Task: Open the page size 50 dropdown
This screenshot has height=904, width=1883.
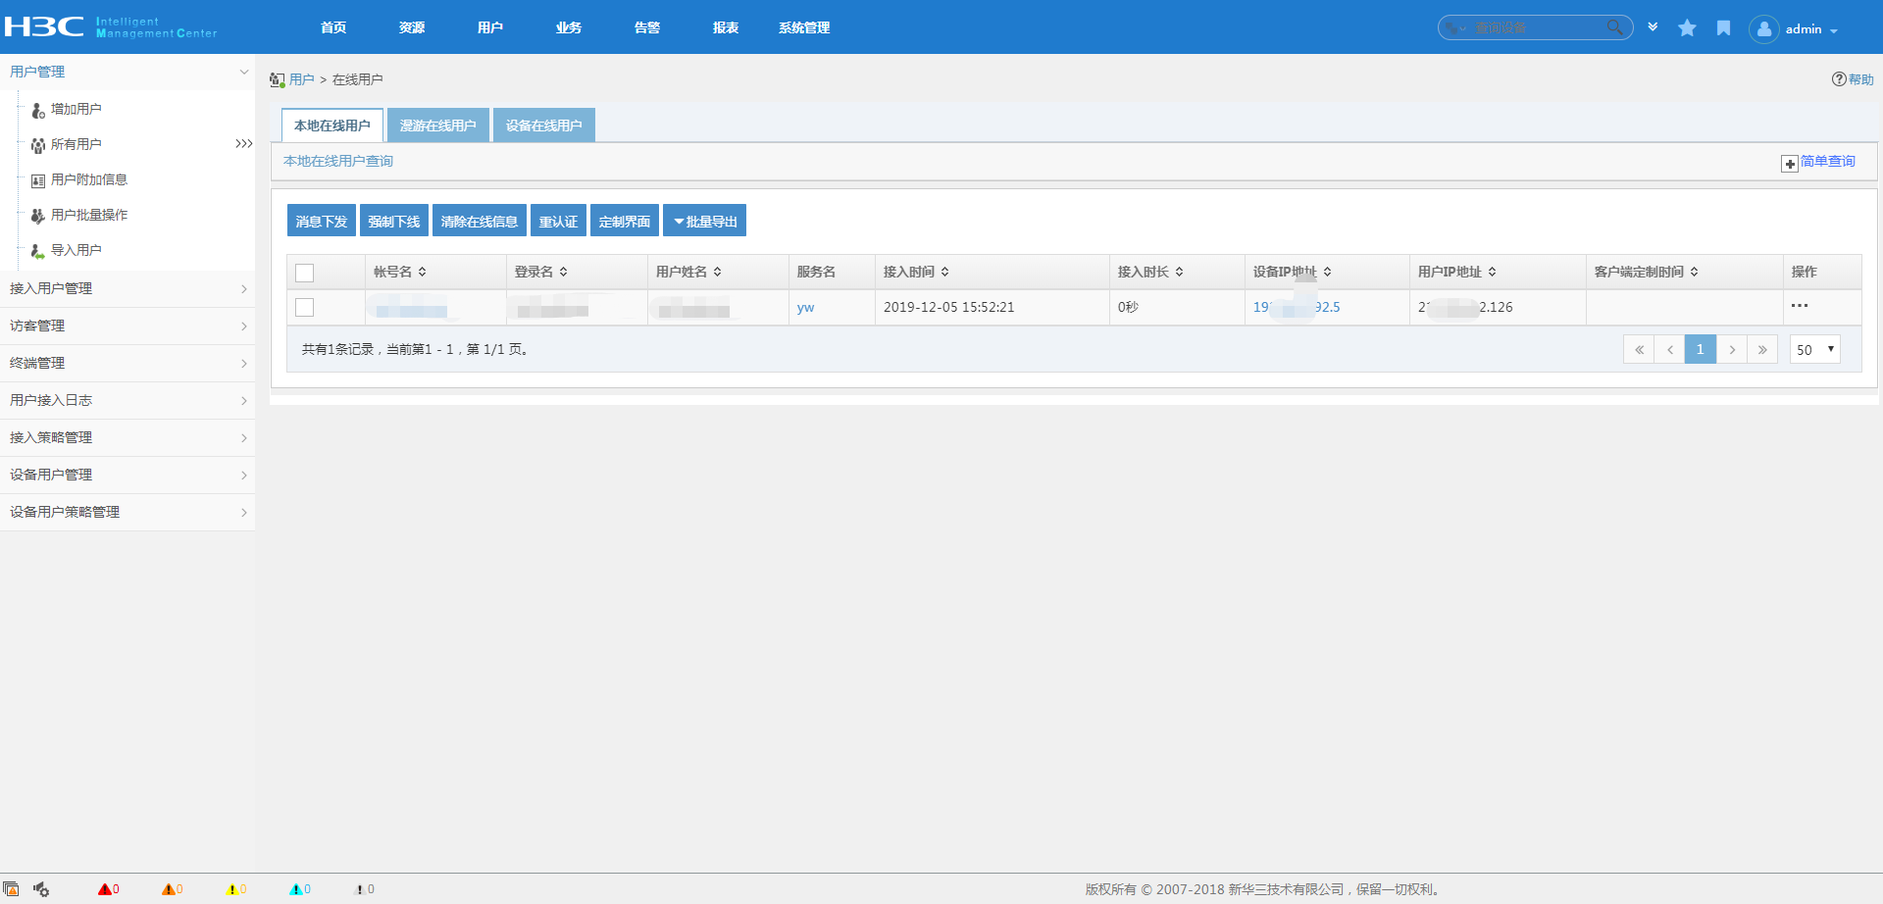Action: (x=1815, y=349)
